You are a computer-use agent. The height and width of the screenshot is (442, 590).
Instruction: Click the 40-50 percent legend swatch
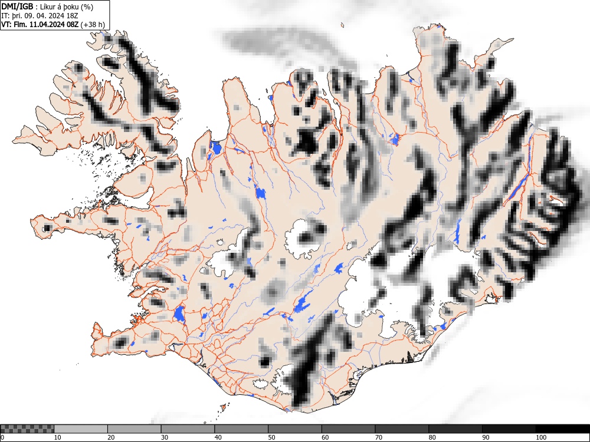pyautogui.click(x=241, y=429)
